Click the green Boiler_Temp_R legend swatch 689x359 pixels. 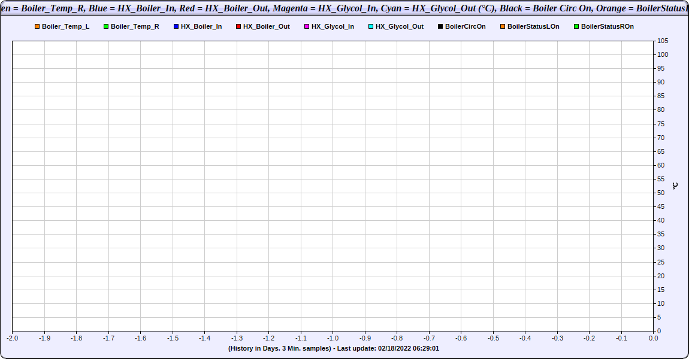click(x=106, y=26)
